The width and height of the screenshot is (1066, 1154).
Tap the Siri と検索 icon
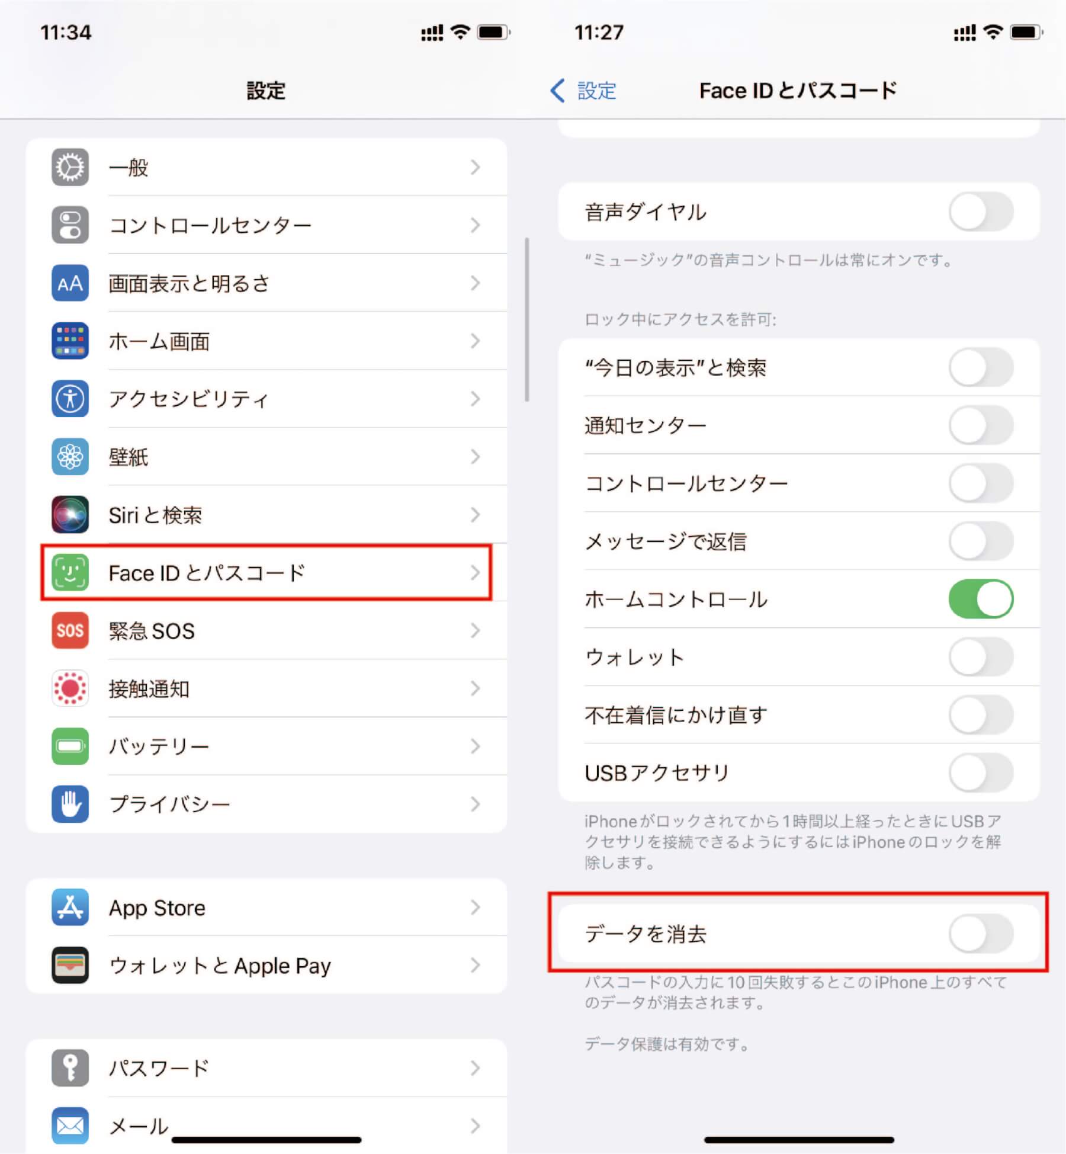[x=70, y=515]
